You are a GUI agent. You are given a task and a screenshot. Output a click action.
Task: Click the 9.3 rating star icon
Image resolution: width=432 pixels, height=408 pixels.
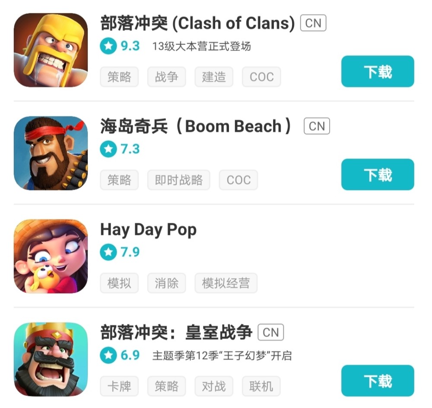point(108,46)
